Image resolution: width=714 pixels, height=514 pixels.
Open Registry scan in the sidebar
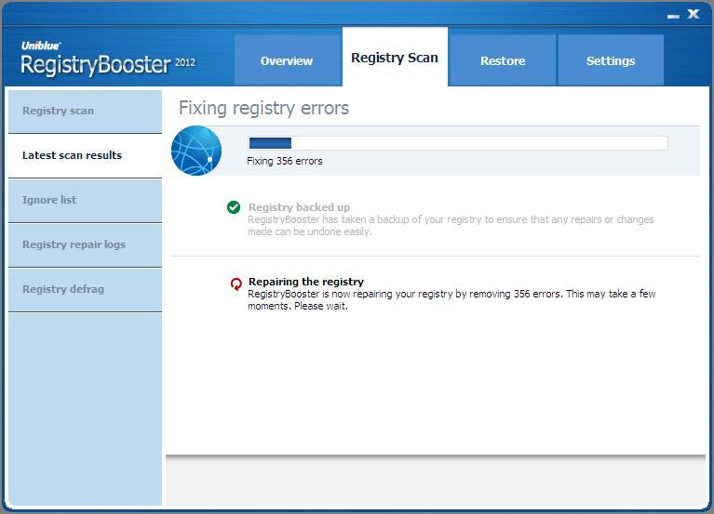(85, 111)
